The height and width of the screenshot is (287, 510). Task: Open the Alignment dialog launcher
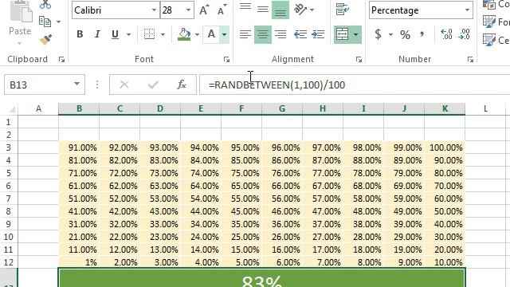coord(359,59)
